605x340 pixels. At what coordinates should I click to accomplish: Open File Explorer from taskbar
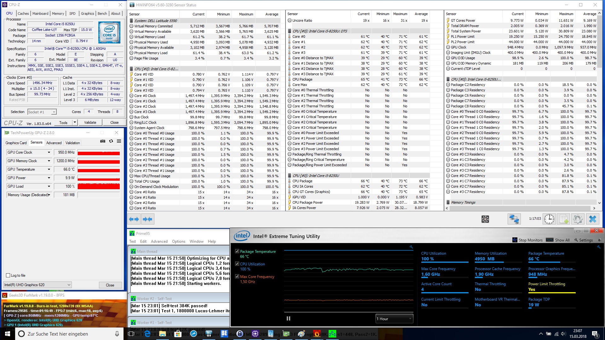click(x=163, y=334)
